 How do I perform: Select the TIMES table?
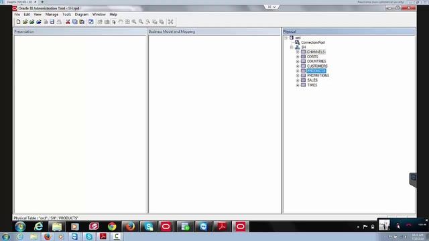(x=312, y=85)
